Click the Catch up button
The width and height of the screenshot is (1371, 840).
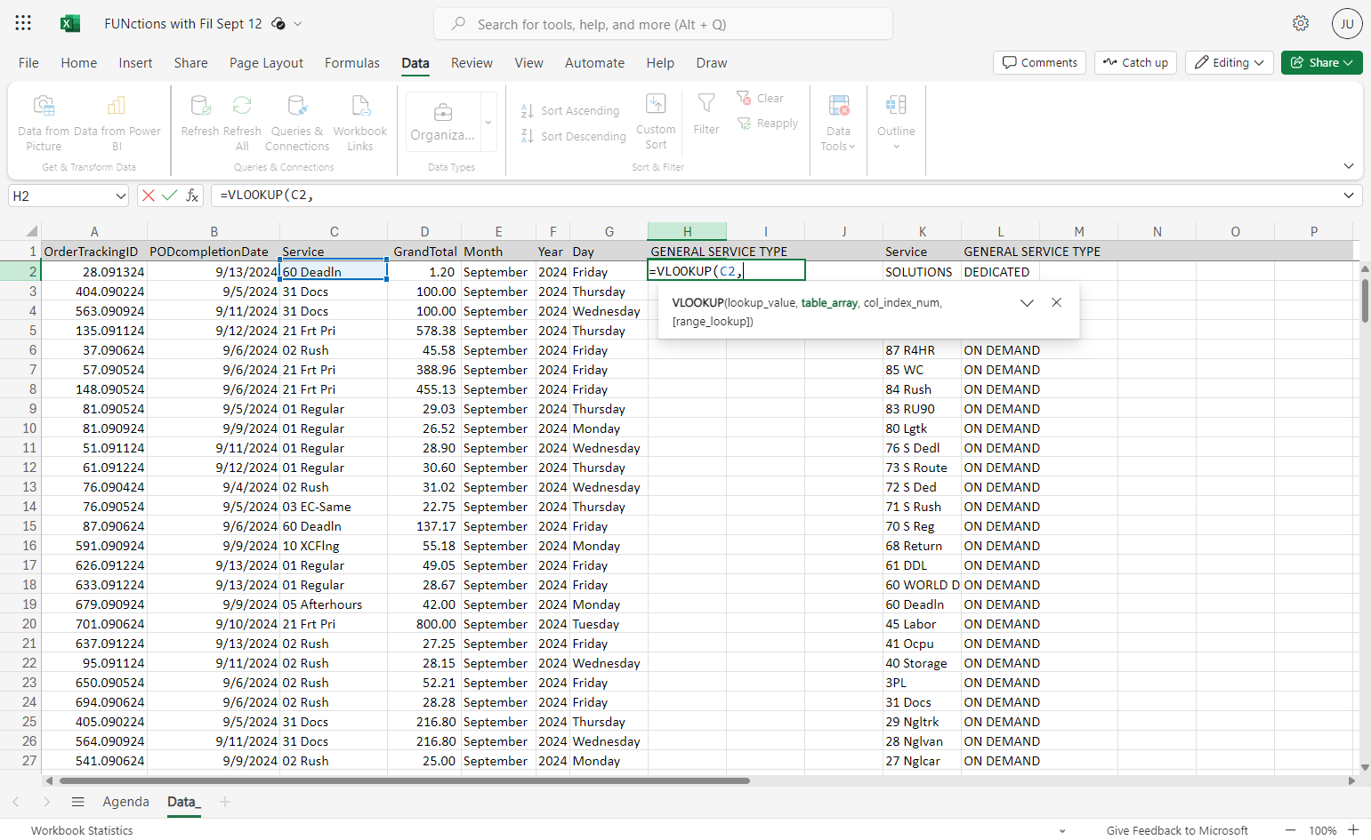tap(1135, 63)
